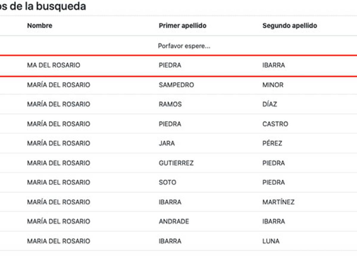
Task: Select the LUNA second surname cell
Action: [x=271, y=241]
